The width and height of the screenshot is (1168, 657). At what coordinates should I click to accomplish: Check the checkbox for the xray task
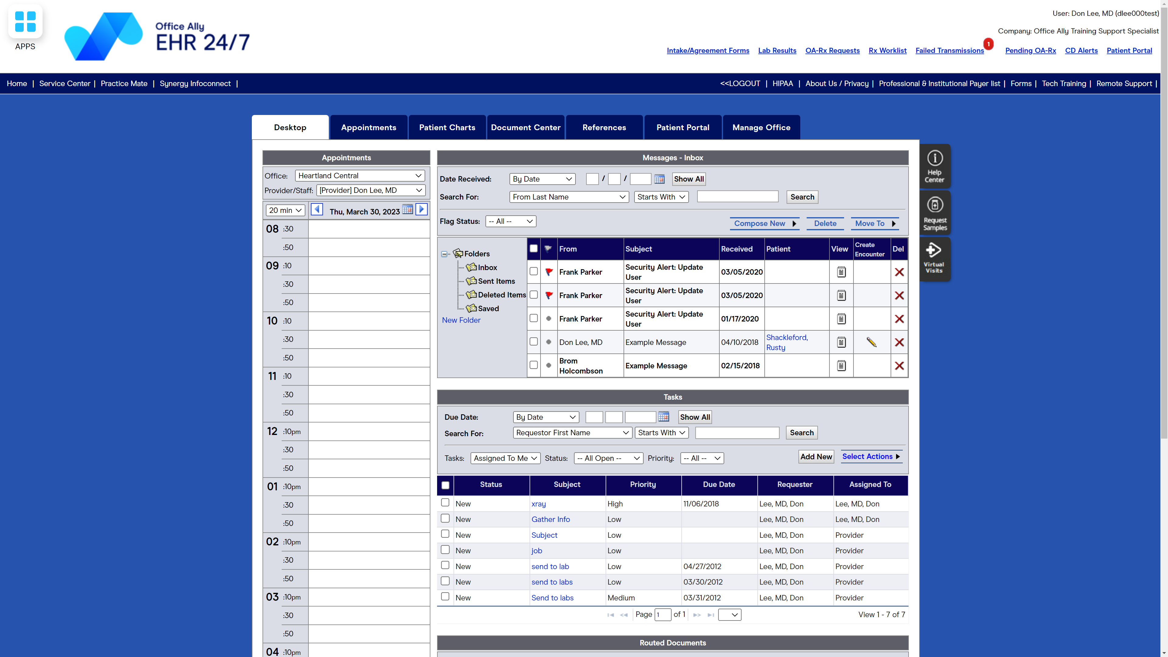coord(445,502)
